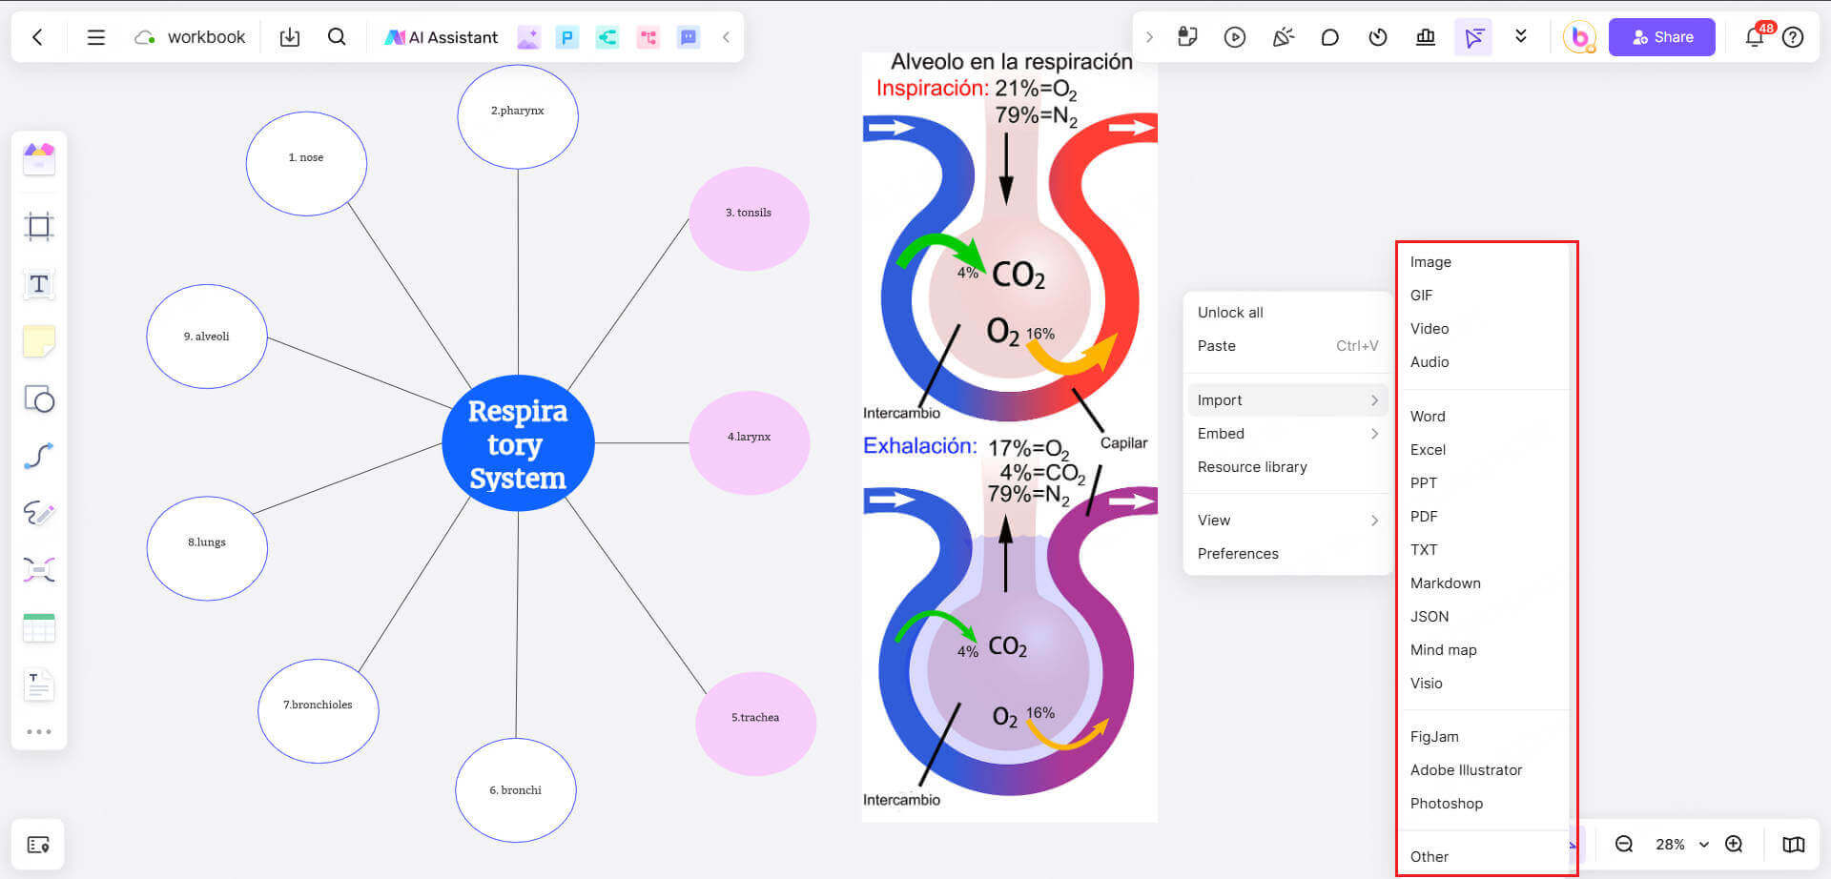Select the Shapes tool
Image resolution: width=1831 pixels, height=879 pixels.
[39, 399]
